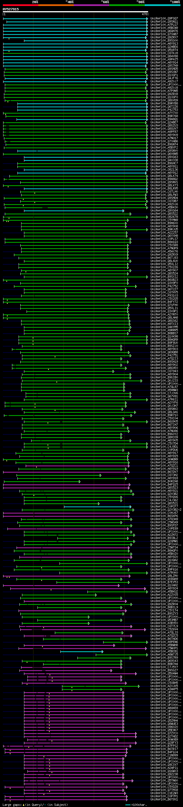Viewport: 183px width, 807px height.
Task: Click the UniRef100_A7NUP9 label
Action: (x=164, y=248)
